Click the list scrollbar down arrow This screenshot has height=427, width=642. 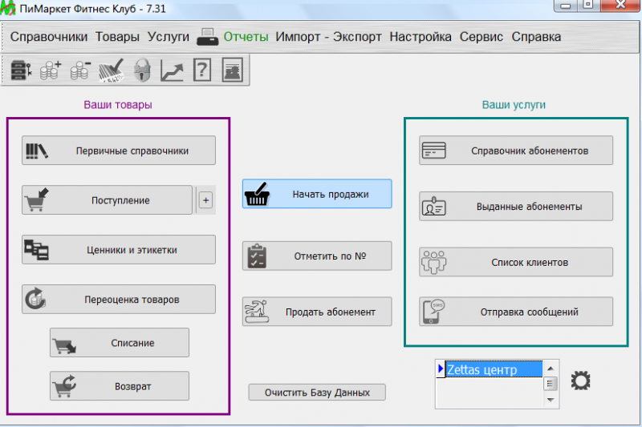[x=551, y=400]
